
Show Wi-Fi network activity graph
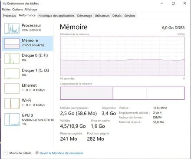(12, 103)
